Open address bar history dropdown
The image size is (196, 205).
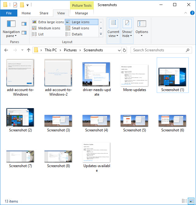[119, 50]
